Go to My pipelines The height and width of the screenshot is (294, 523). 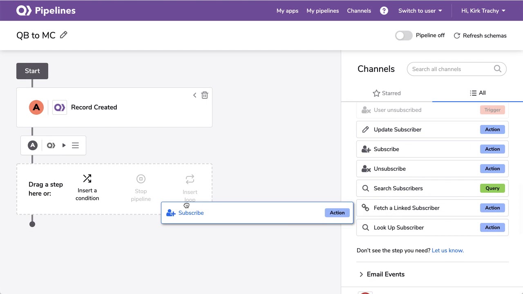323,11
